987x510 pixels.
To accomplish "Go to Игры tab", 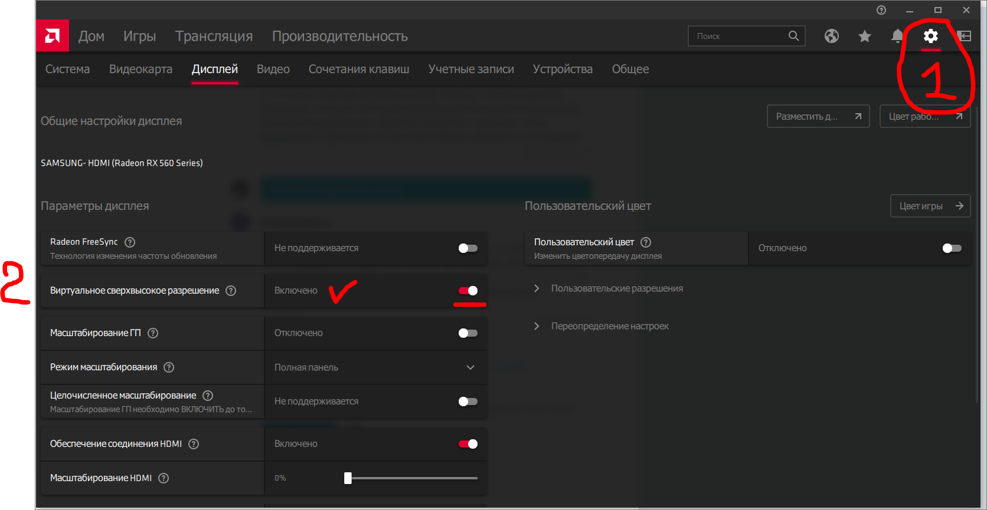I will pyautogui.click(x=140, y=36).
